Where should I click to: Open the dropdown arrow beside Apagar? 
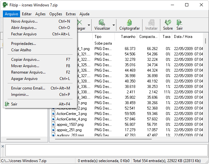[x=89, y=25]
